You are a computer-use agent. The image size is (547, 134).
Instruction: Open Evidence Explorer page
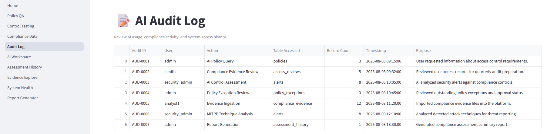(44, 77)
